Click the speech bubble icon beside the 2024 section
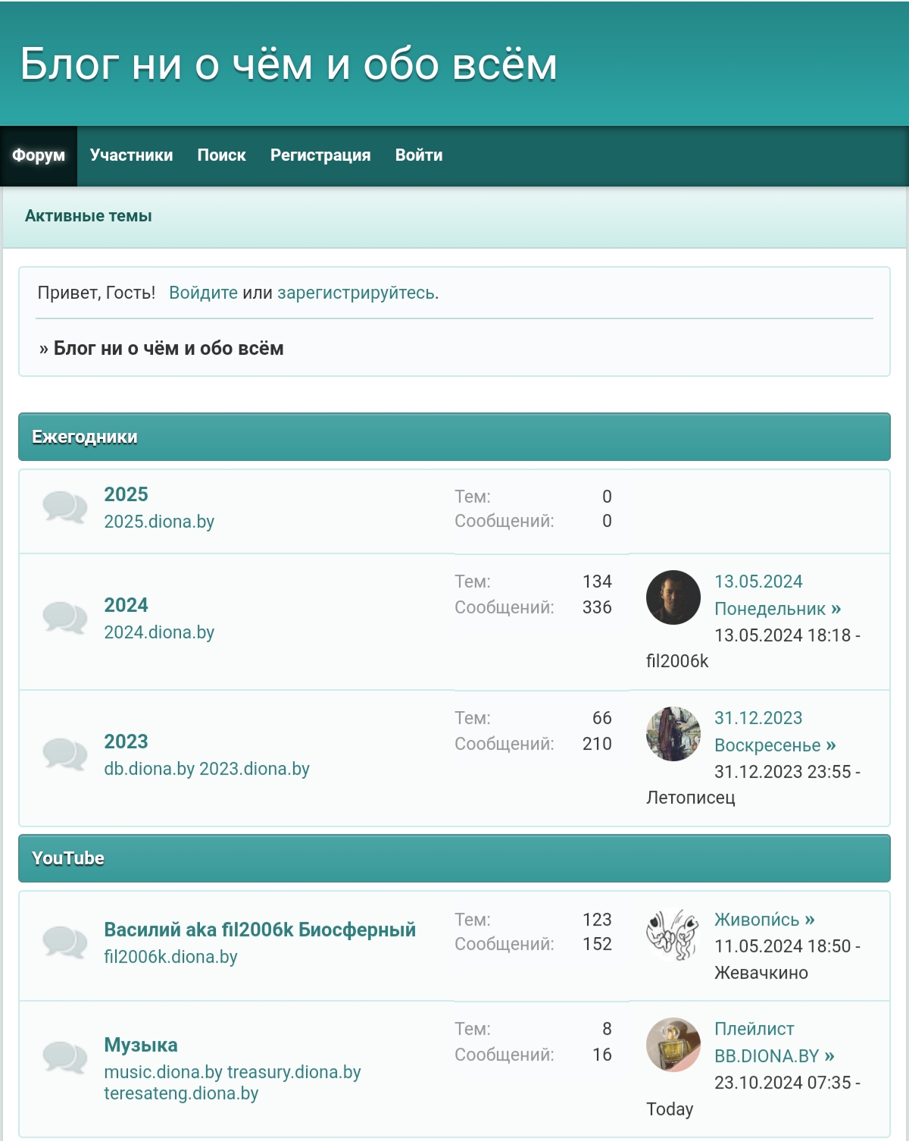 65,618
